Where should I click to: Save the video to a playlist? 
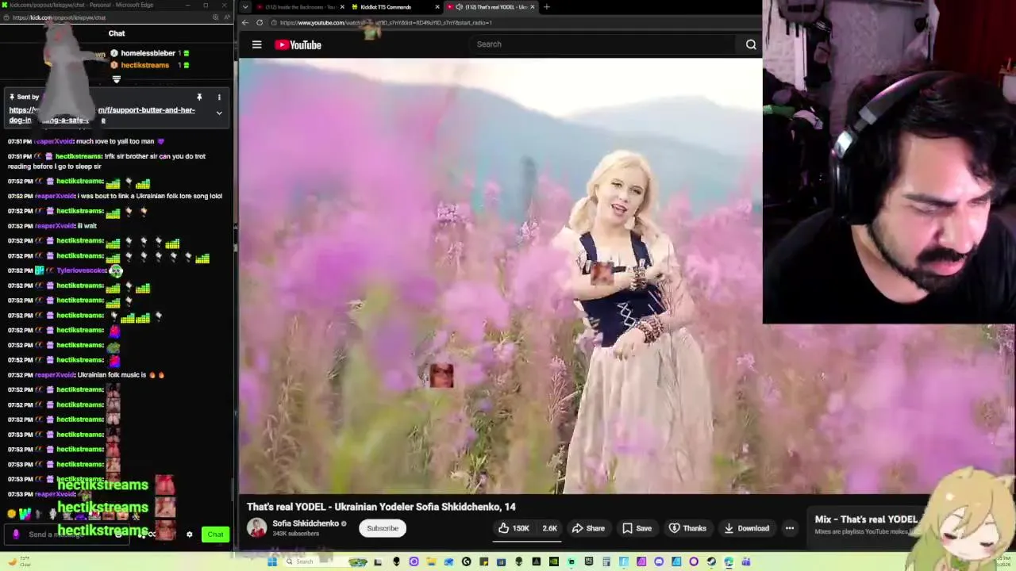[x=637, y=528]
